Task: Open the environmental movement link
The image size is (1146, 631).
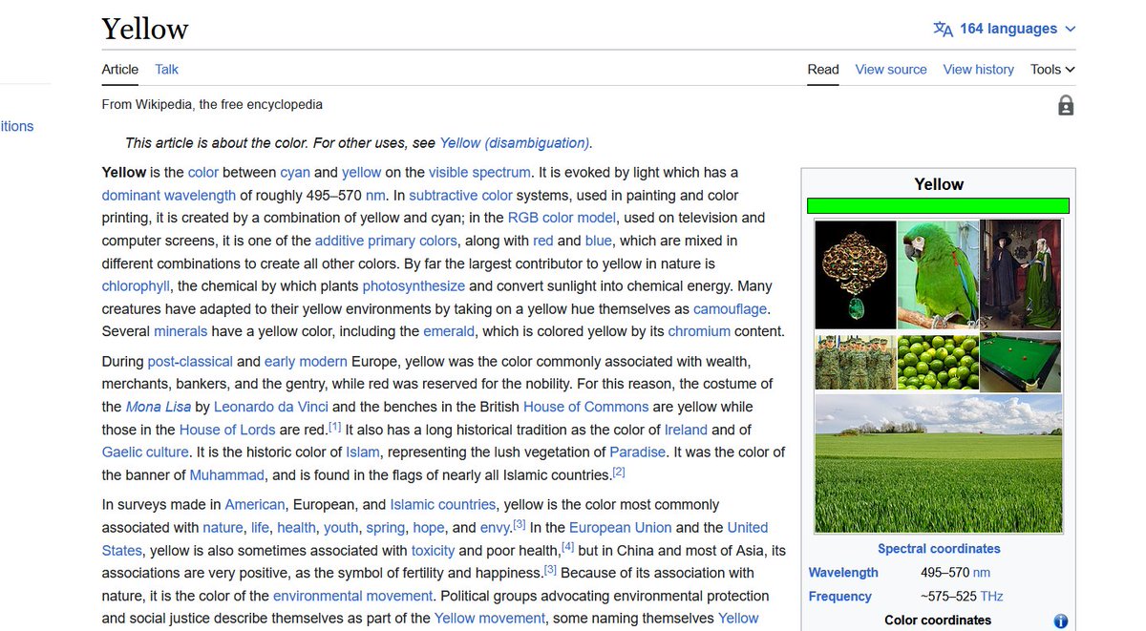Action: click(354, 597)
